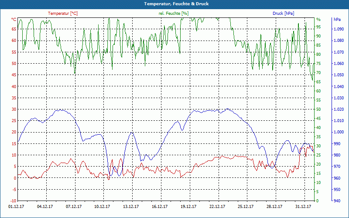Click the '25.12.17' date label
Image resolution: width=349 pixels, height=218 pixels.
coord(246,207)
